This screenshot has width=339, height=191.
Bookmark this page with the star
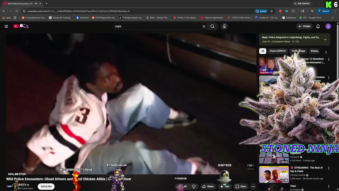(x=271, y=11)
